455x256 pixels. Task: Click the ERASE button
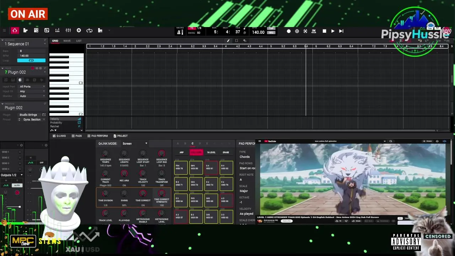tap(226, 153)
